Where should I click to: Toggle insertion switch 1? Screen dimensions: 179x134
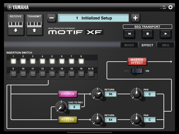pos(13,61)
